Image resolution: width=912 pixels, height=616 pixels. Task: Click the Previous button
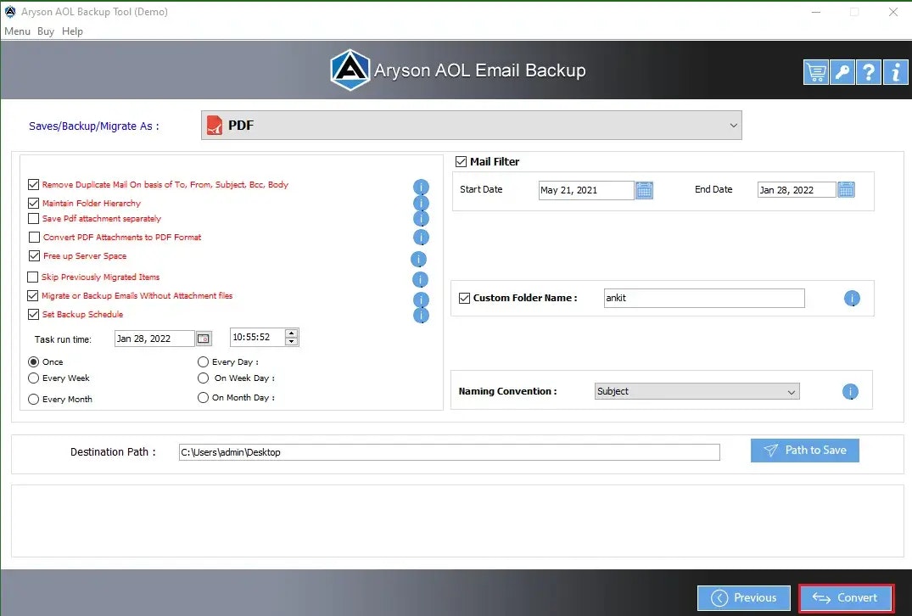744,598
